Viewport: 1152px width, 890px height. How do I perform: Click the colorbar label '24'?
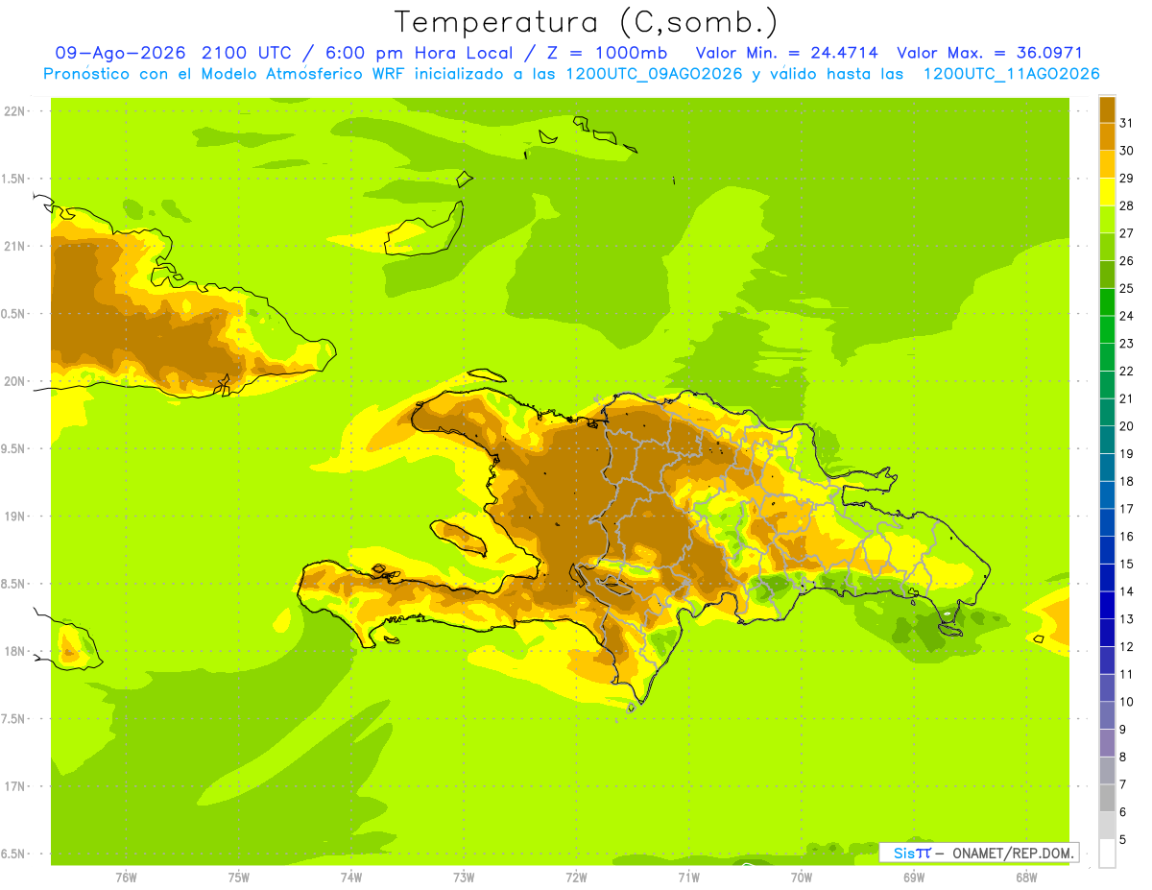1127,316
